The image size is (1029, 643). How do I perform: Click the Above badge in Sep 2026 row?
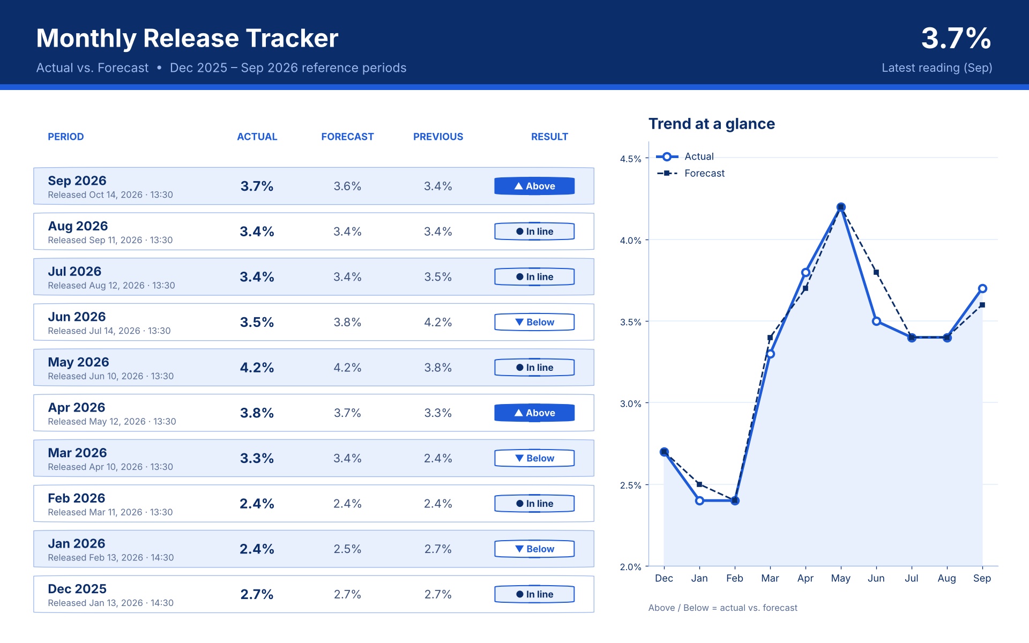(x=534, y=186)
